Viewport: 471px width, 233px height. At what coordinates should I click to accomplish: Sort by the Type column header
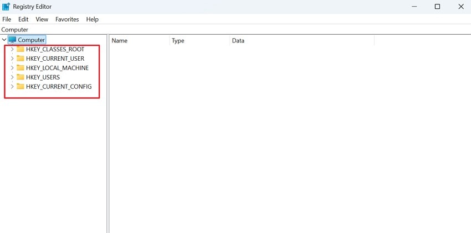pos(199,40)
